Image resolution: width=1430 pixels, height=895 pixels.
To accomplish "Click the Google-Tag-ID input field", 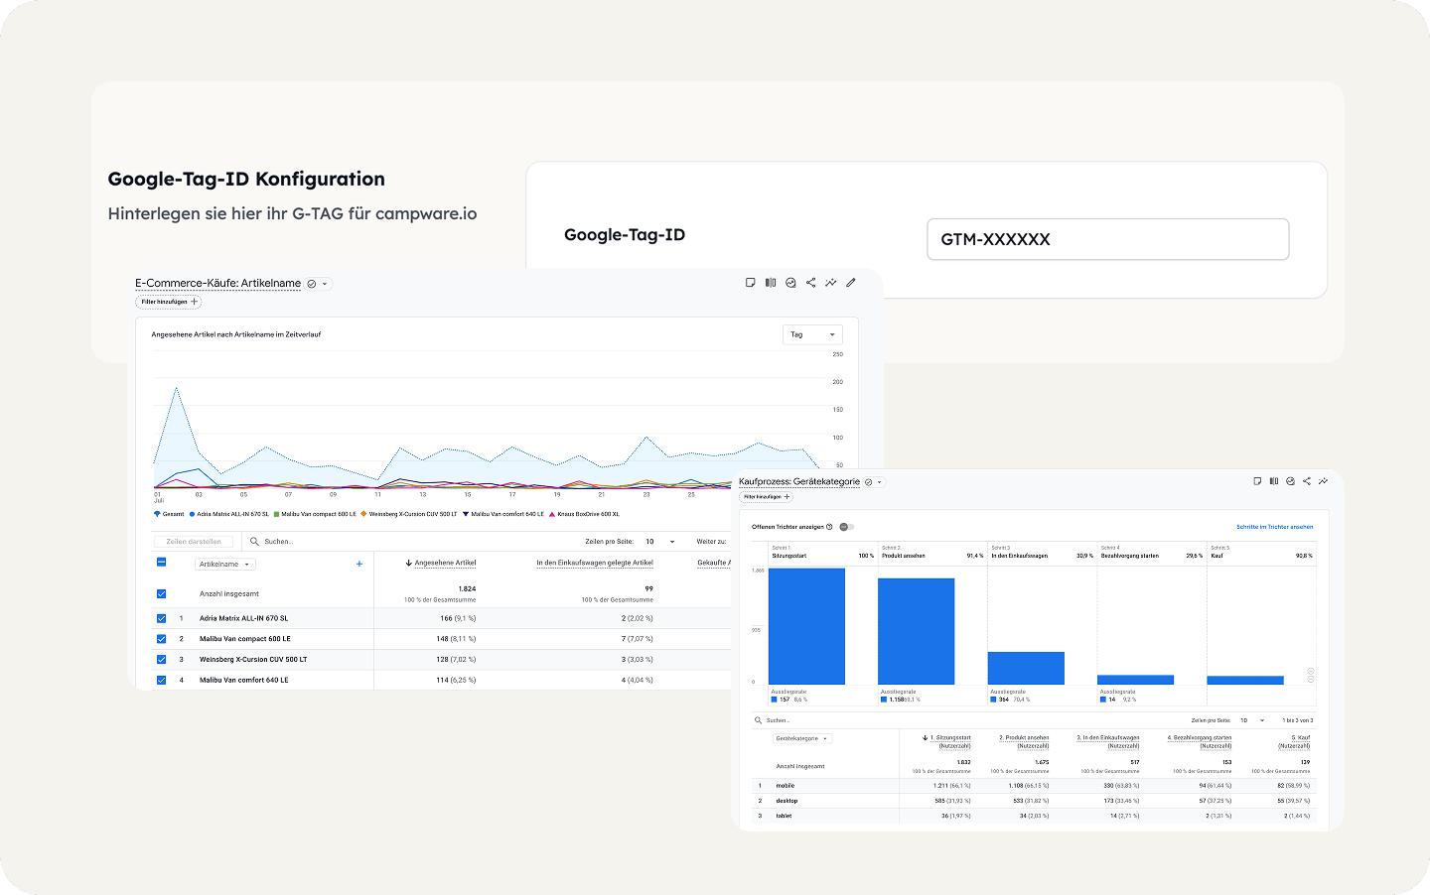I will 1107,239.
